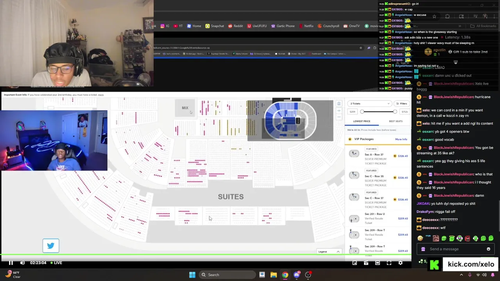Open the YT bookmark
This screenshot has width=500, height=281.
(178, 26)
